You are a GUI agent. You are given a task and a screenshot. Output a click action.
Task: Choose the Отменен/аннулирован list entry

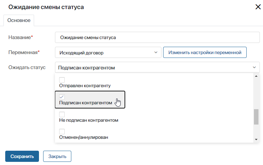tap(83, 137)
